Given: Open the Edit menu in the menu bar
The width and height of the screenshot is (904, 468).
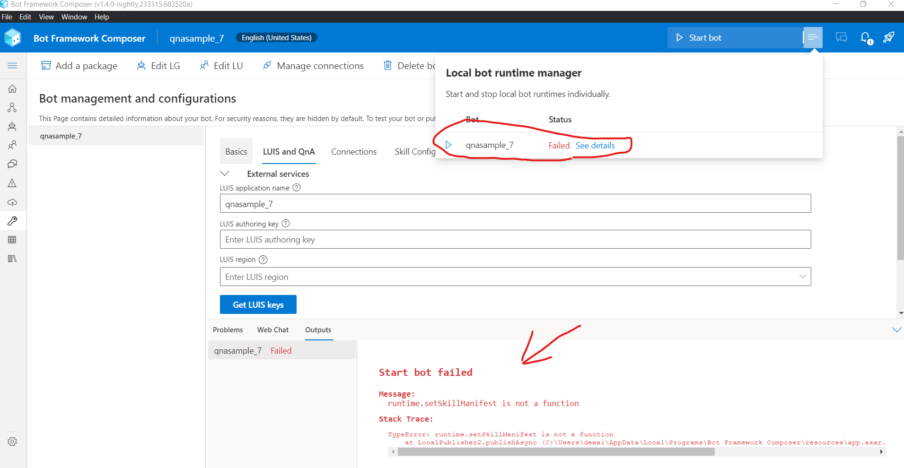Looking at the screenshot, I should (25, 17).
